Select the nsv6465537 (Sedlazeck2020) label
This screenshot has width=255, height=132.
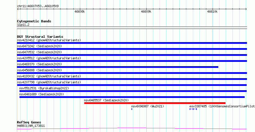click(x=106, y=100)
